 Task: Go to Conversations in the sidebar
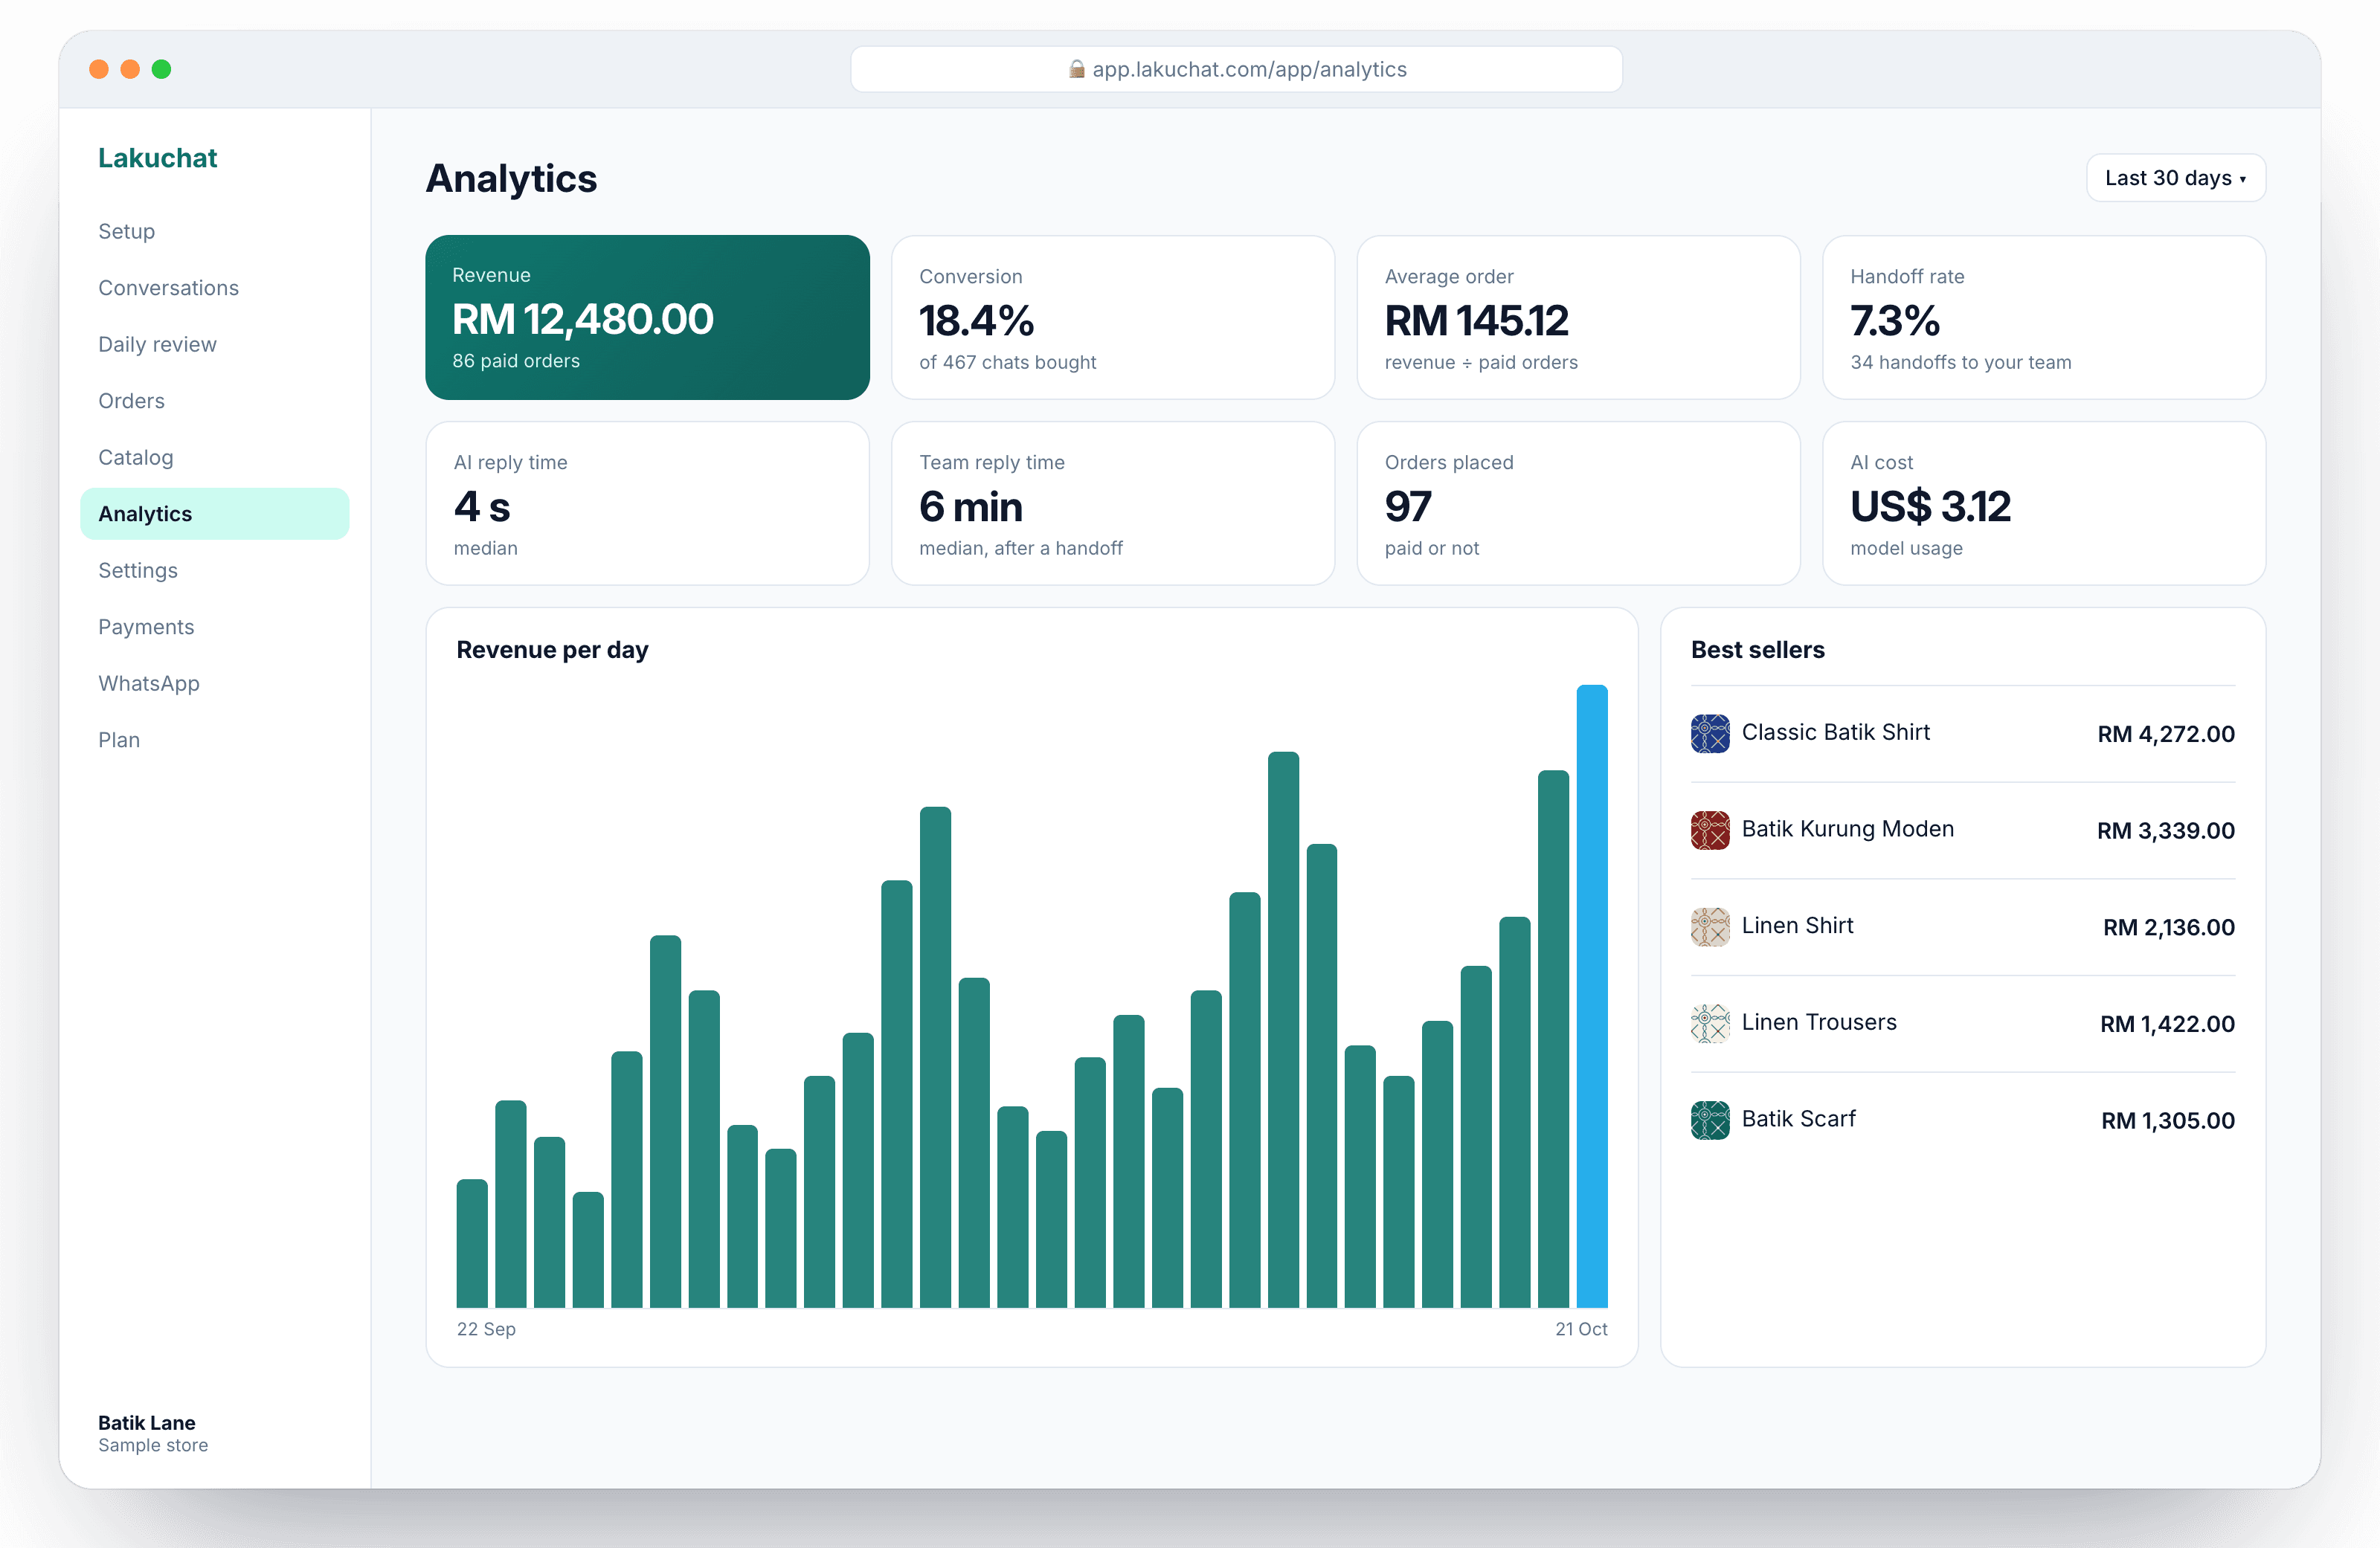click(x=215, y=288)
